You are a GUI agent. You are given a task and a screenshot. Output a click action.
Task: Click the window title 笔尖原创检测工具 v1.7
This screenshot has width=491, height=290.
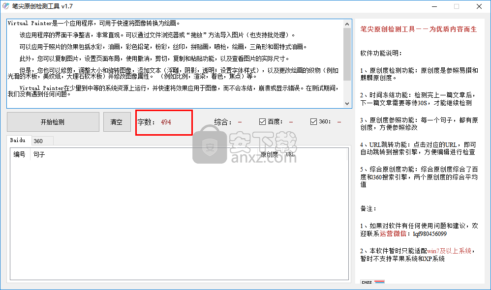42,6
